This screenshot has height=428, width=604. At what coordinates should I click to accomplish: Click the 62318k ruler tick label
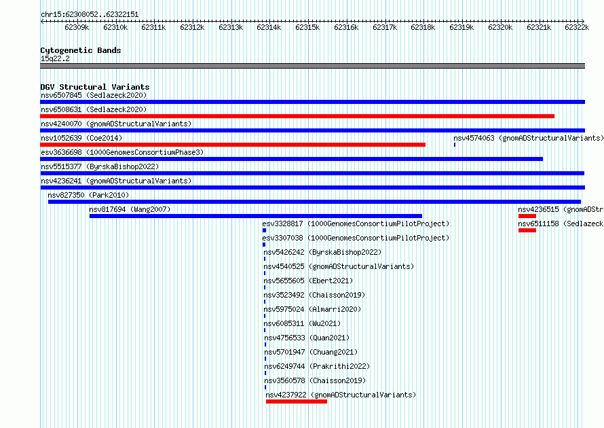click(x=423, y=27)
